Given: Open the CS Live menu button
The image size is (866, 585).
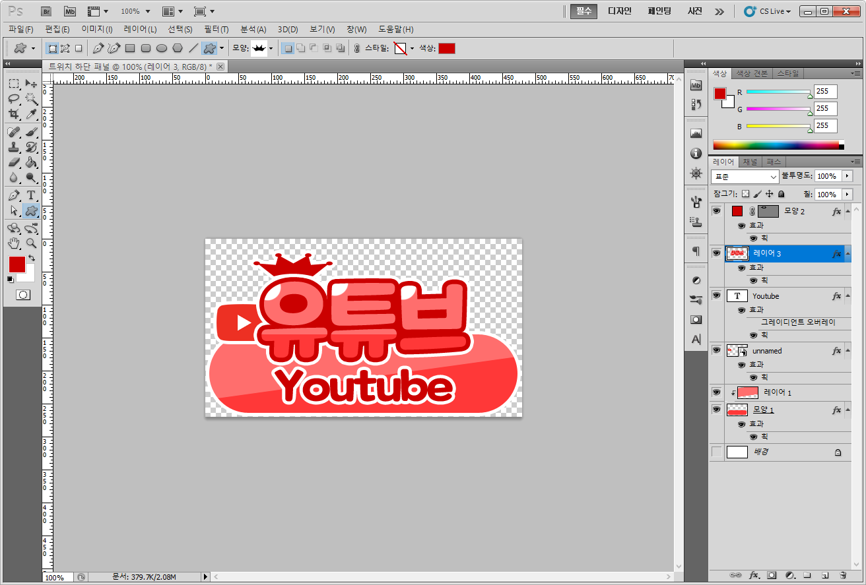Looking at the screenshot, I should [x=767, y=11].
